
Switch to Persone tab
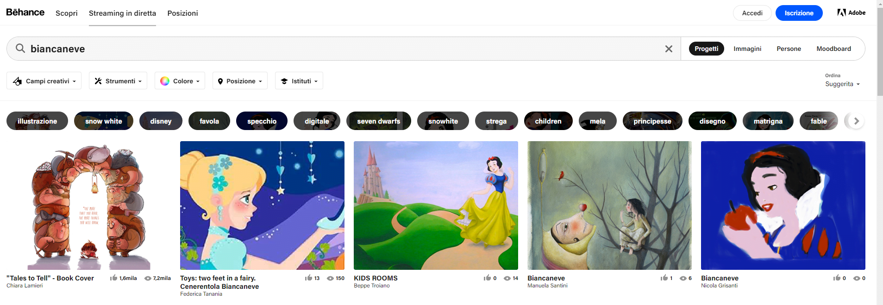click(789, 49)
